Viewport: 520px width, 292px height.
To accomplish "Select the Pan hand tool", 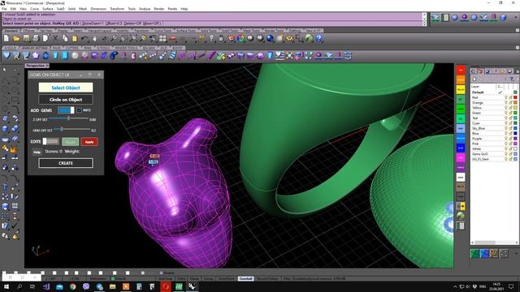I will click(x=94, y=39).
